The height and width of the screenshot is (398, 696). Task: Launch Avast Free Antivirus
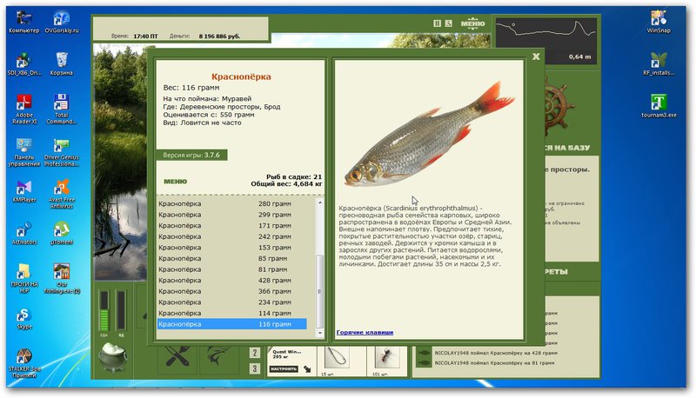tap(62, 194)
